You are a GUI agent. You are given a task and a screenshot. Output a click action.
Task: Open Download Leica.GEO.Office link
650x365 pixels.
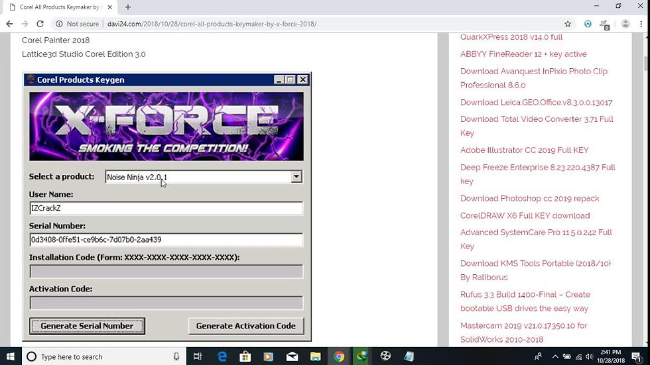(x=536, y=102)
